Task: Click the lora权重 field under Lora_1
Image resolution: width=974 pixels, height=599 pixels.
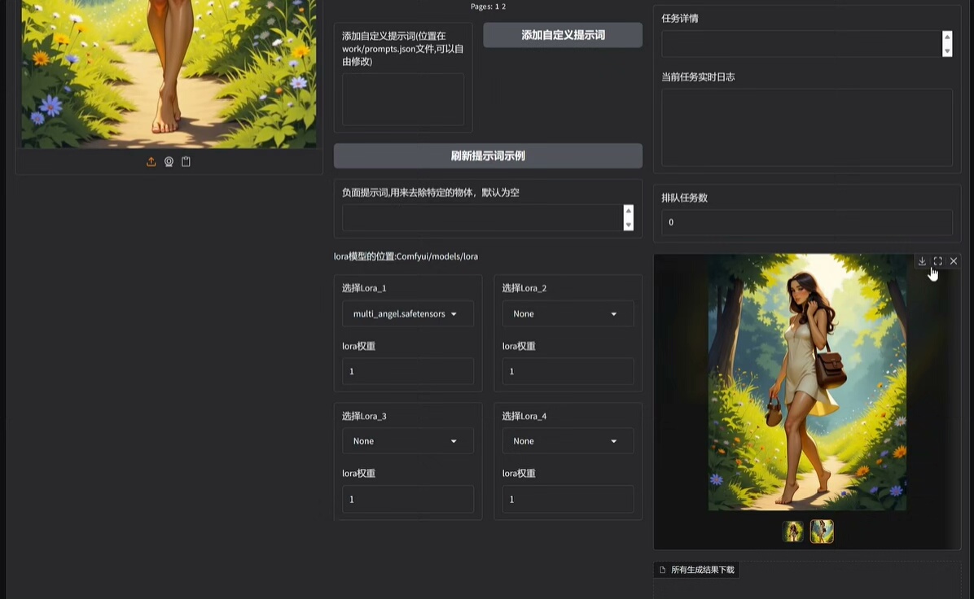Action: (x=407, y=371)
